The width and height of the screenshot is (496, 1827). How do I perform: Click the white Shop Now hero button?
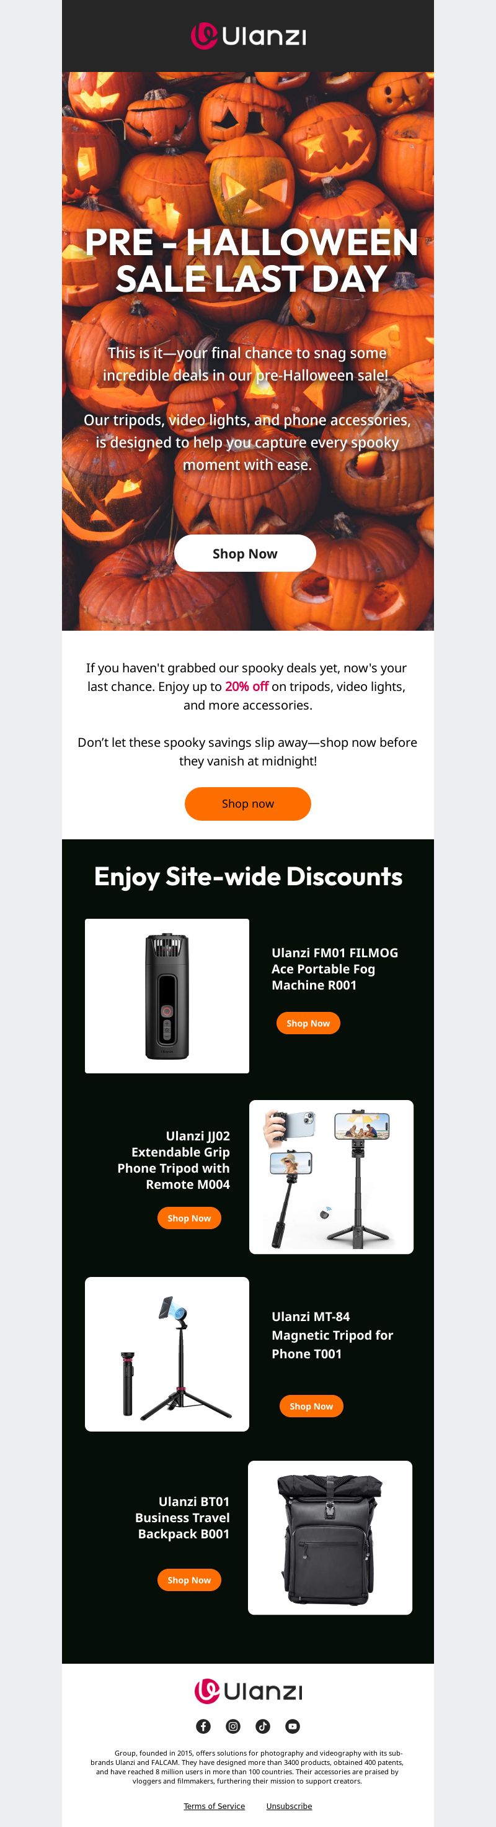coord(245,553)
